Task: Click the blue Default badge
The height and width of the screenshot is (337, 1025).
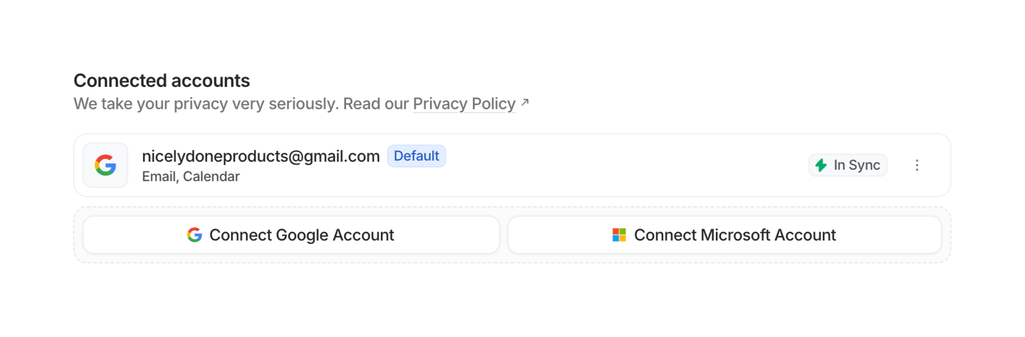Action: pos(416,156)
